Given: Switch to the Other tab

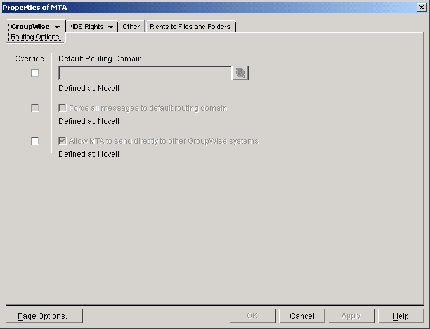Looking at the screenshot, I should point(131,27).
